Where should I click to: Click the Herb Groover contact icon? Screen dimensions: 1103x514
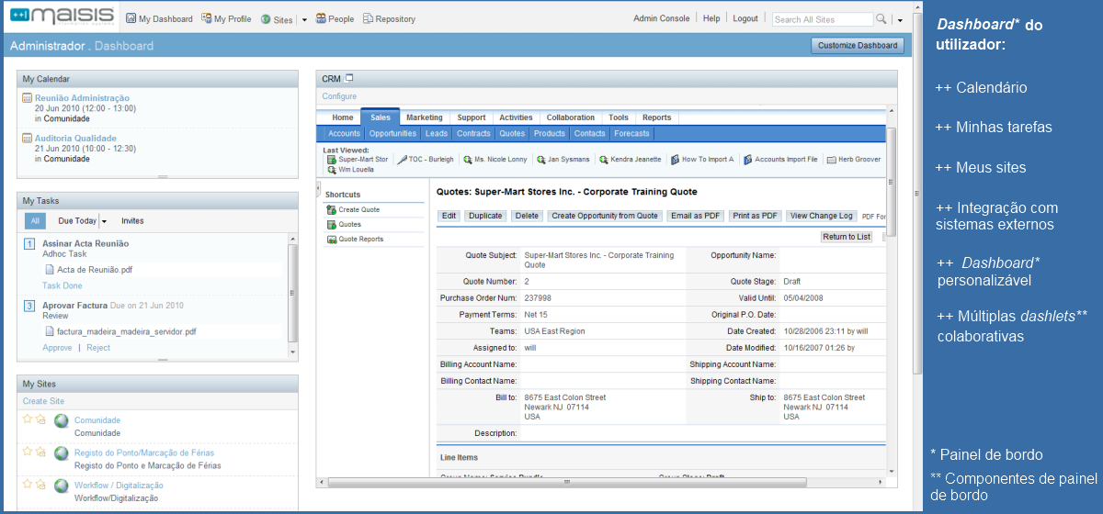tap(832, 159)
